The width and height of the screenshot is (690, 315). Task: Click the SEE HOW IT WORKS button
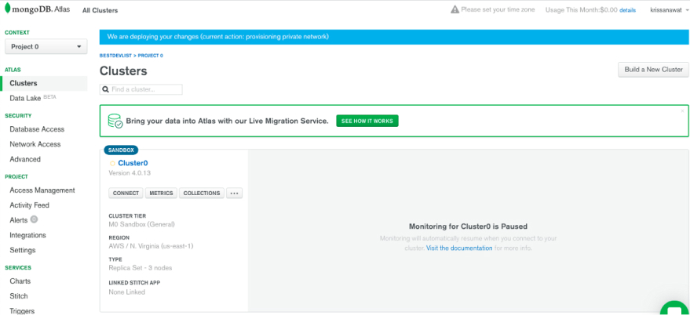[367, 121]
